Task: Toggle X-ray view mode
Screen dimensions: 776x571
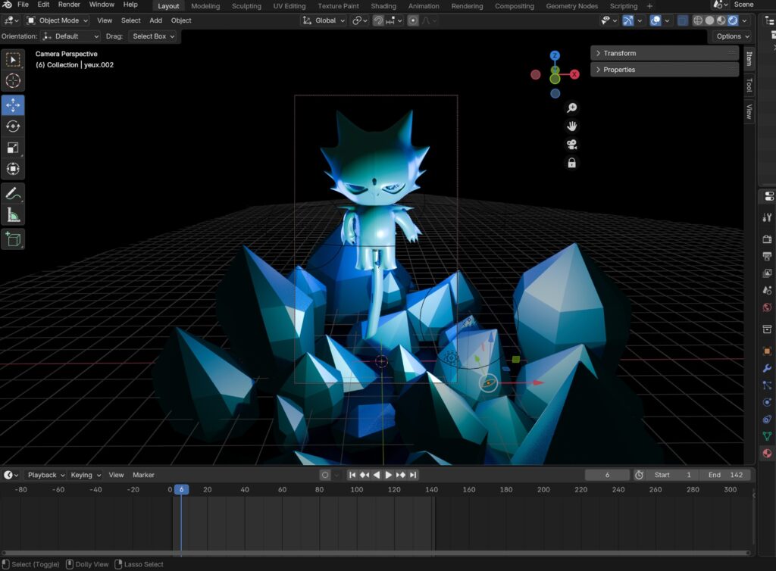Action: pyautogui.click(x=683, y=20)
